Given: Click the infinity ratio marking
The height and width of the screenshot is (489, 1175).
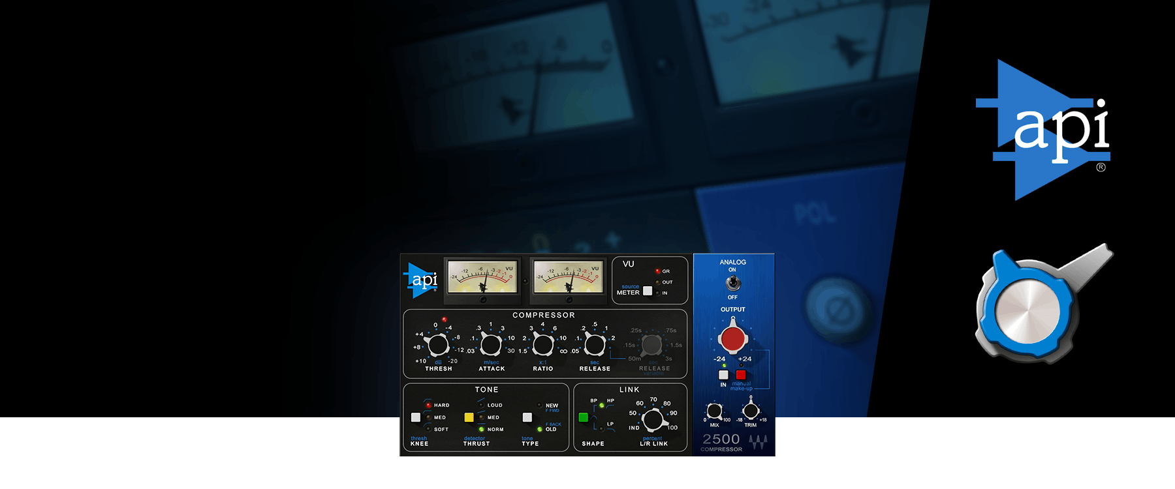Looking at the screenshot, I should click(x=563, y=351).
